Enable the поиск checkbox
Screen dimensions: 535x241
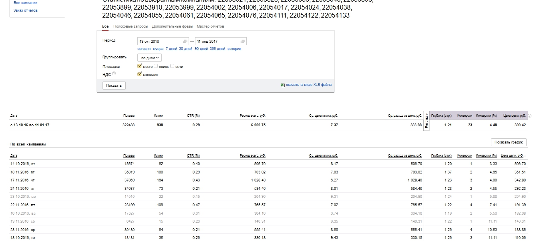coord(156,66)
